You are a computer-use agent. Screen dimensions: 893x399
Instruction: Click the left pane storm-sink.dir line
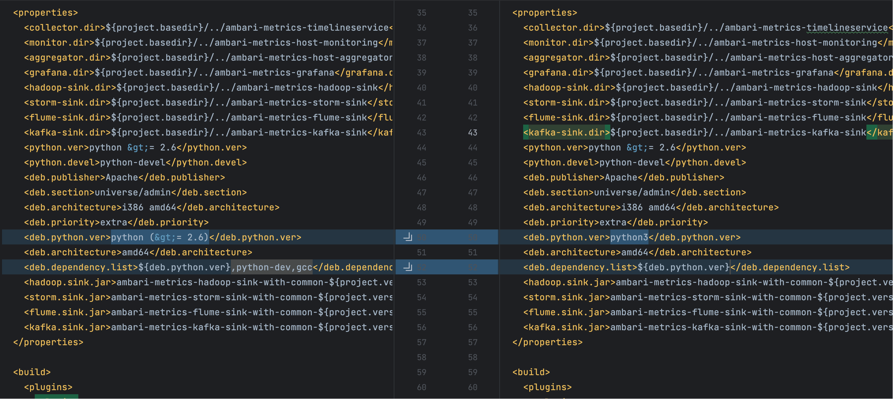click(208, 102)
